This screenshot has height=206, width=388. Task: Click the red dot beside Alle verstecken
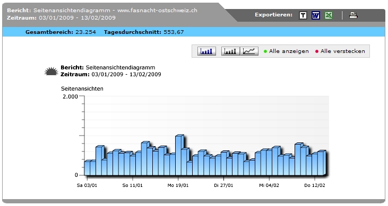[x=317, y=51]
